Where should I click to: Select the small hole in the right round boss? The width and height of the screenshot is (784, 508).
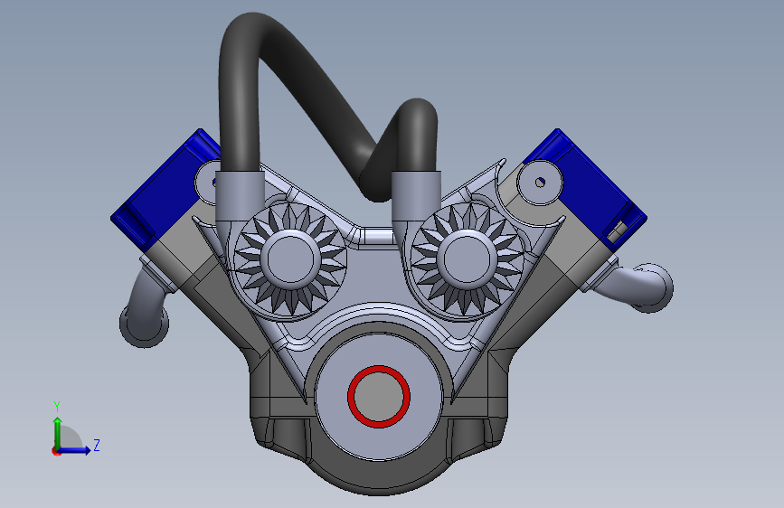tap(540, 183)
